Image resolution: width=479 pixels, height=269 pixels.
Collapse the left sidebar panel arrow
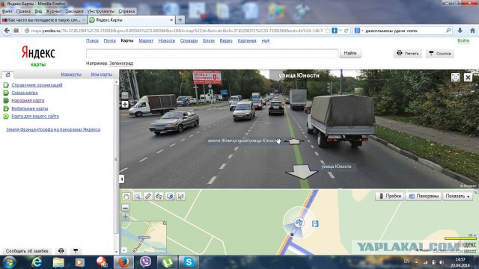click(x=121, y=179)
